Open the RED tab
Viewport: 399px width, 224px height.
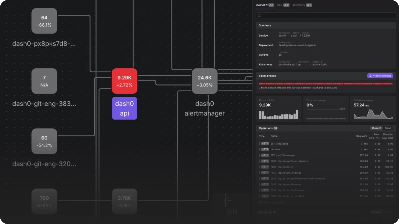283,5
